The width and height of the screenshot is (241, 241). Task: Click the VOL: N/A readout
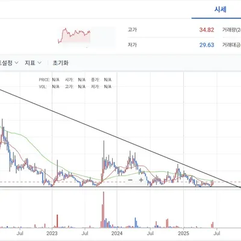49,87
